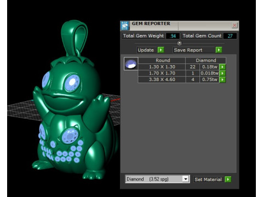Open the Diamond material dropdown
This screenshot has height=197, width=263.
pyautogui.click(x=186, y=179)
